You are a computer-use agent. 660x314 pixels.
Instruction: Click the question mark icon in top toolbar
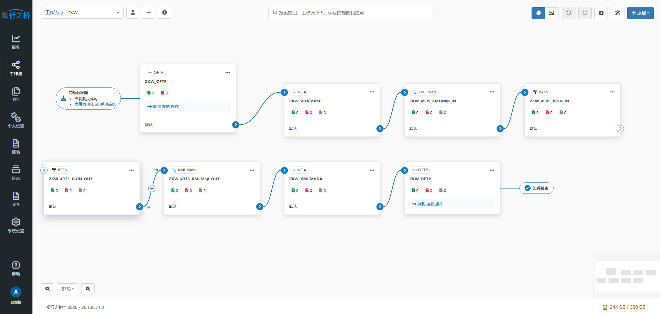(164, 13)
